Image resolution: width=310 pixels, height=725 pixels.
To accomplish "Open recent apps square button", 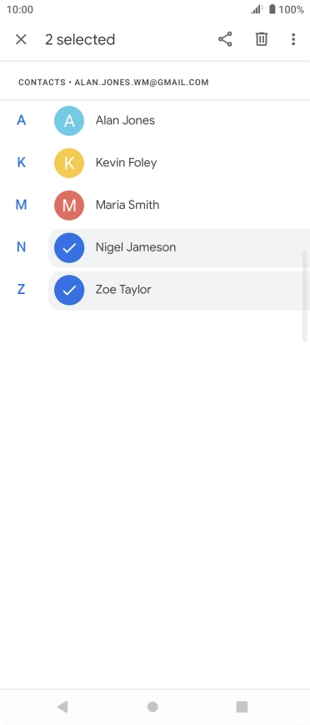I will coord(242,707).
